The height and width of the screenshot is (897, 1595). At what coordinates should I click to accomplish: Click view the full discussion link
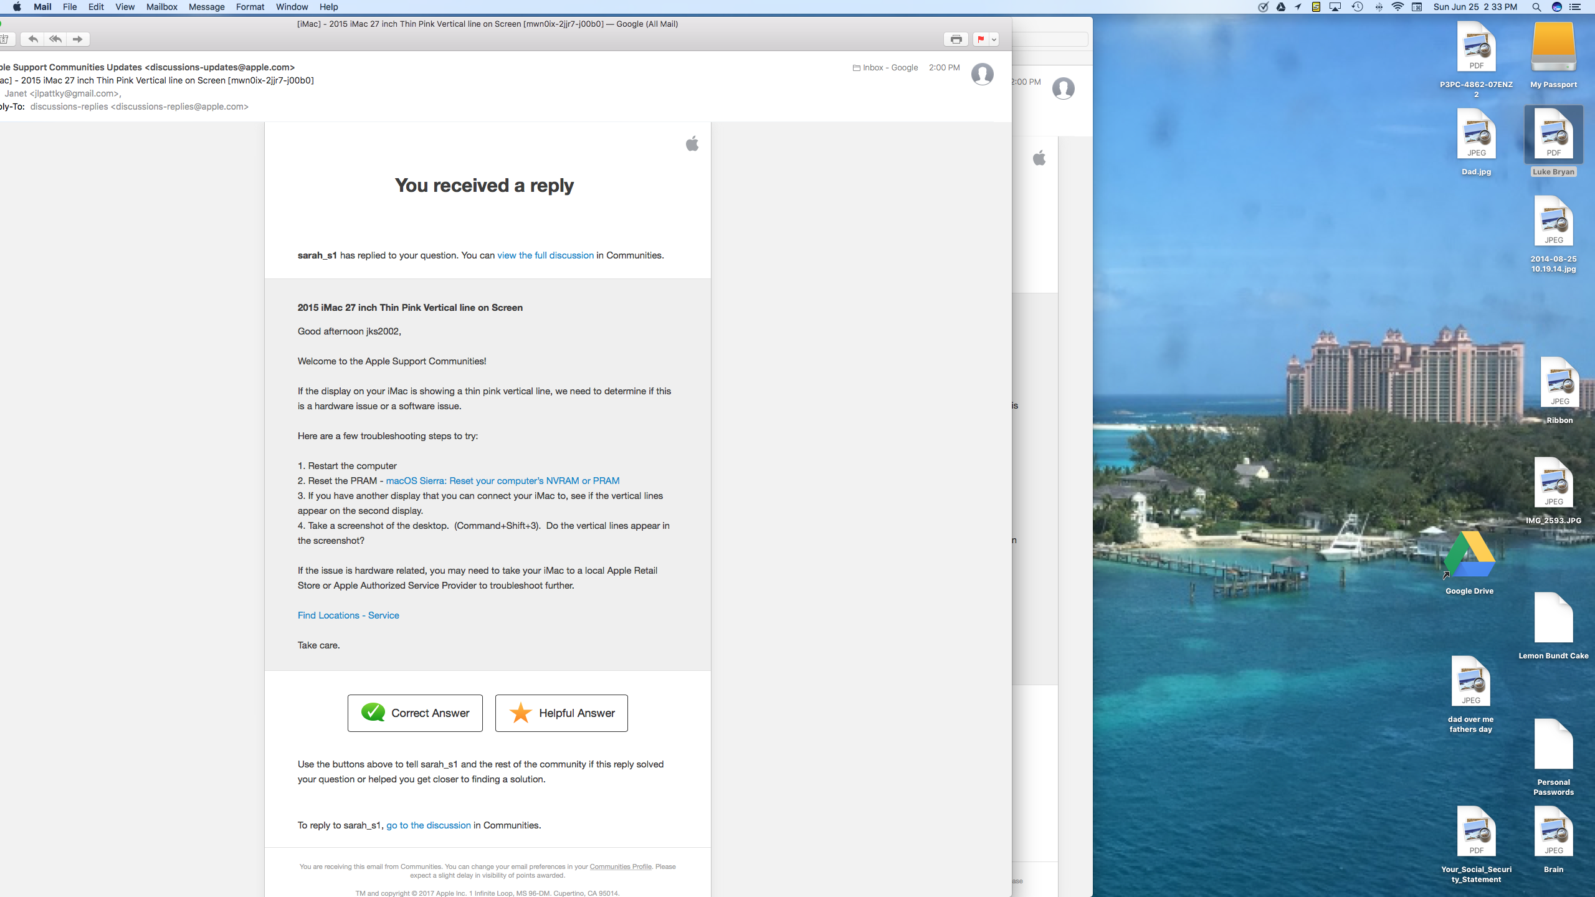546,255
